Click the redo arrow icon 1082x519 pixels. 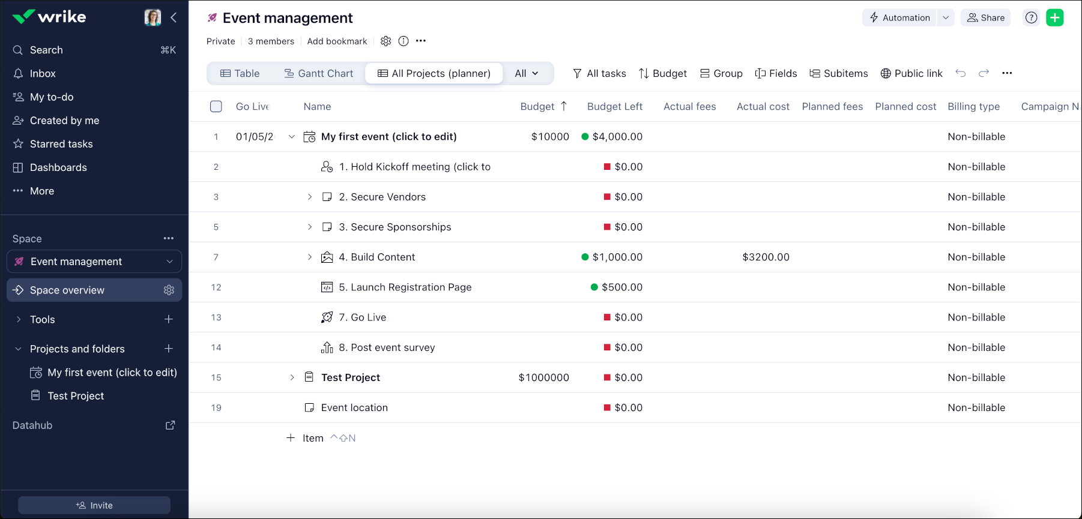984,73
